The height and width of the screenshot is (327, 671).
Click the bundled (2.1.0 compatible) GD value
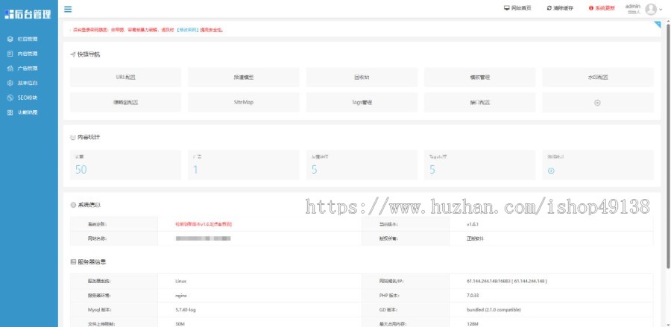494,309
